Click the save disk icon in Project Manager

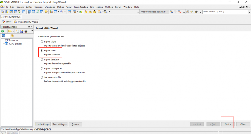tap(21, 31)
